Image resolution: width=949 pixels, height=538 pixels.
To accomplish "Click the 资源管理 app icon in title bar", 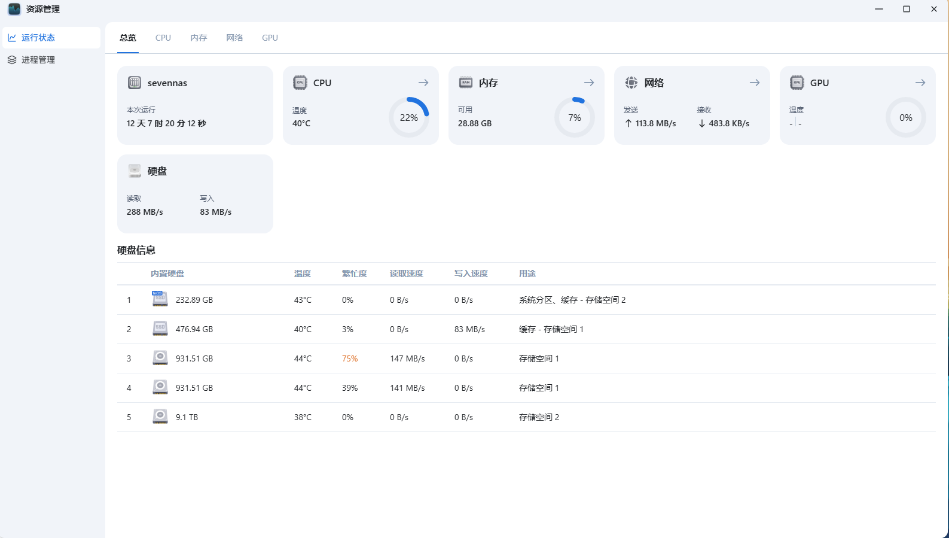I will 14,9.
